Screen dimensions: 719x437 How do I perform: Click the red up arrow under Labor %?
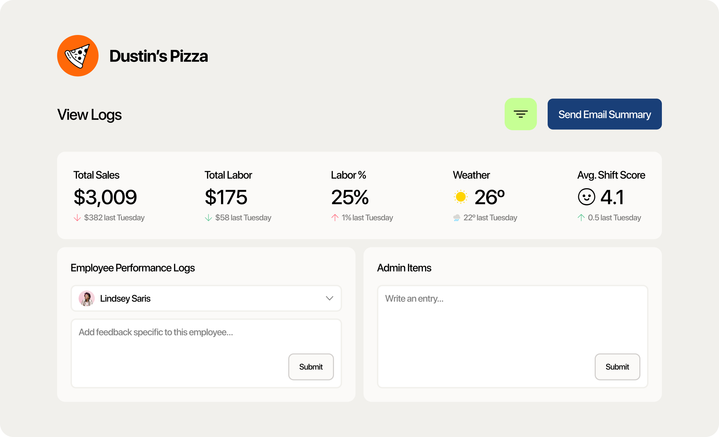tap(335, 217)
